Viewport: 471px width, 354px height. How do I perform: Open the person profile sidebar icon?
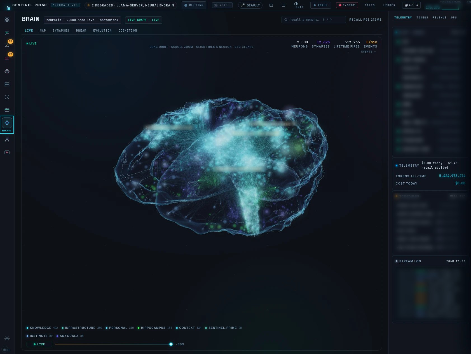click(7, 140)
